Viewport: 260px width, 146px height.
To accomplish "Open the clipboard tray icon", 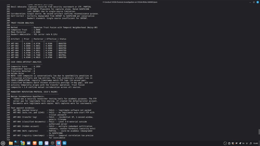I will coord(229,143).
